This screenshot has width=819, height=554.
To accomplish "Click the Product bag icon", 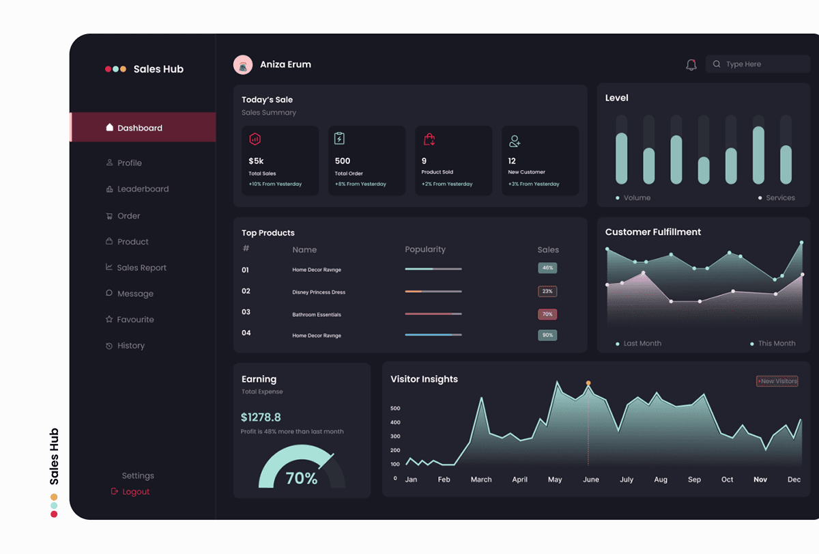I will (109, 241).
